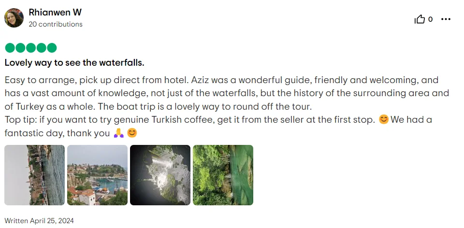Open the sideways harbor photo thumbnail
This screenshot has width=464, height=228.
[34, 175]
